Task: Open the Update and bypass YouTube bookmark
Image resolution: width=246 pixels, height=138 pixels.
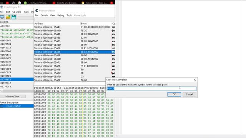Action: [x=65, y=3]
